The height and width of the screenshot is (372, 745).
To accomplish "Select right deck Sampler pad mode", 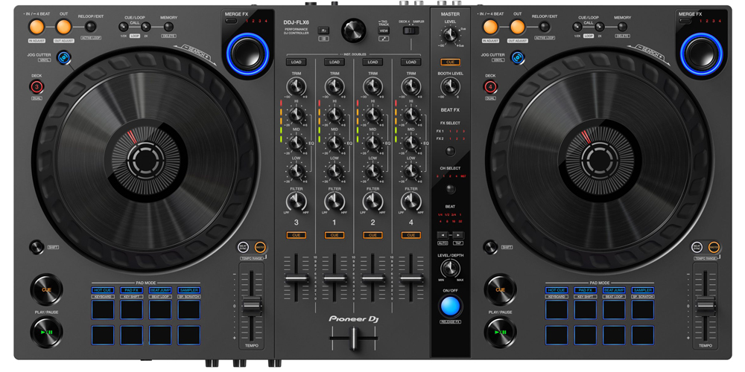I will (x=643, y=290).
